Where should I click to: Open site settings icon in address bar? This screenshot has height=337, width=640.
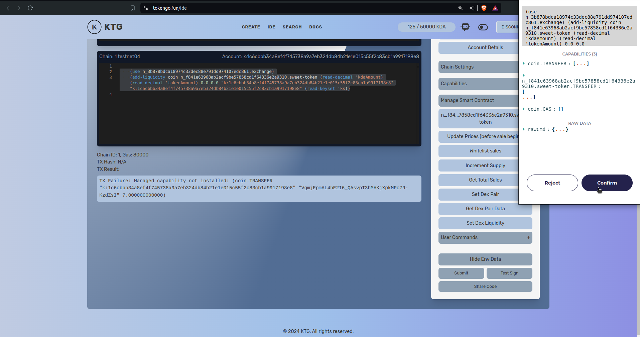146,8
